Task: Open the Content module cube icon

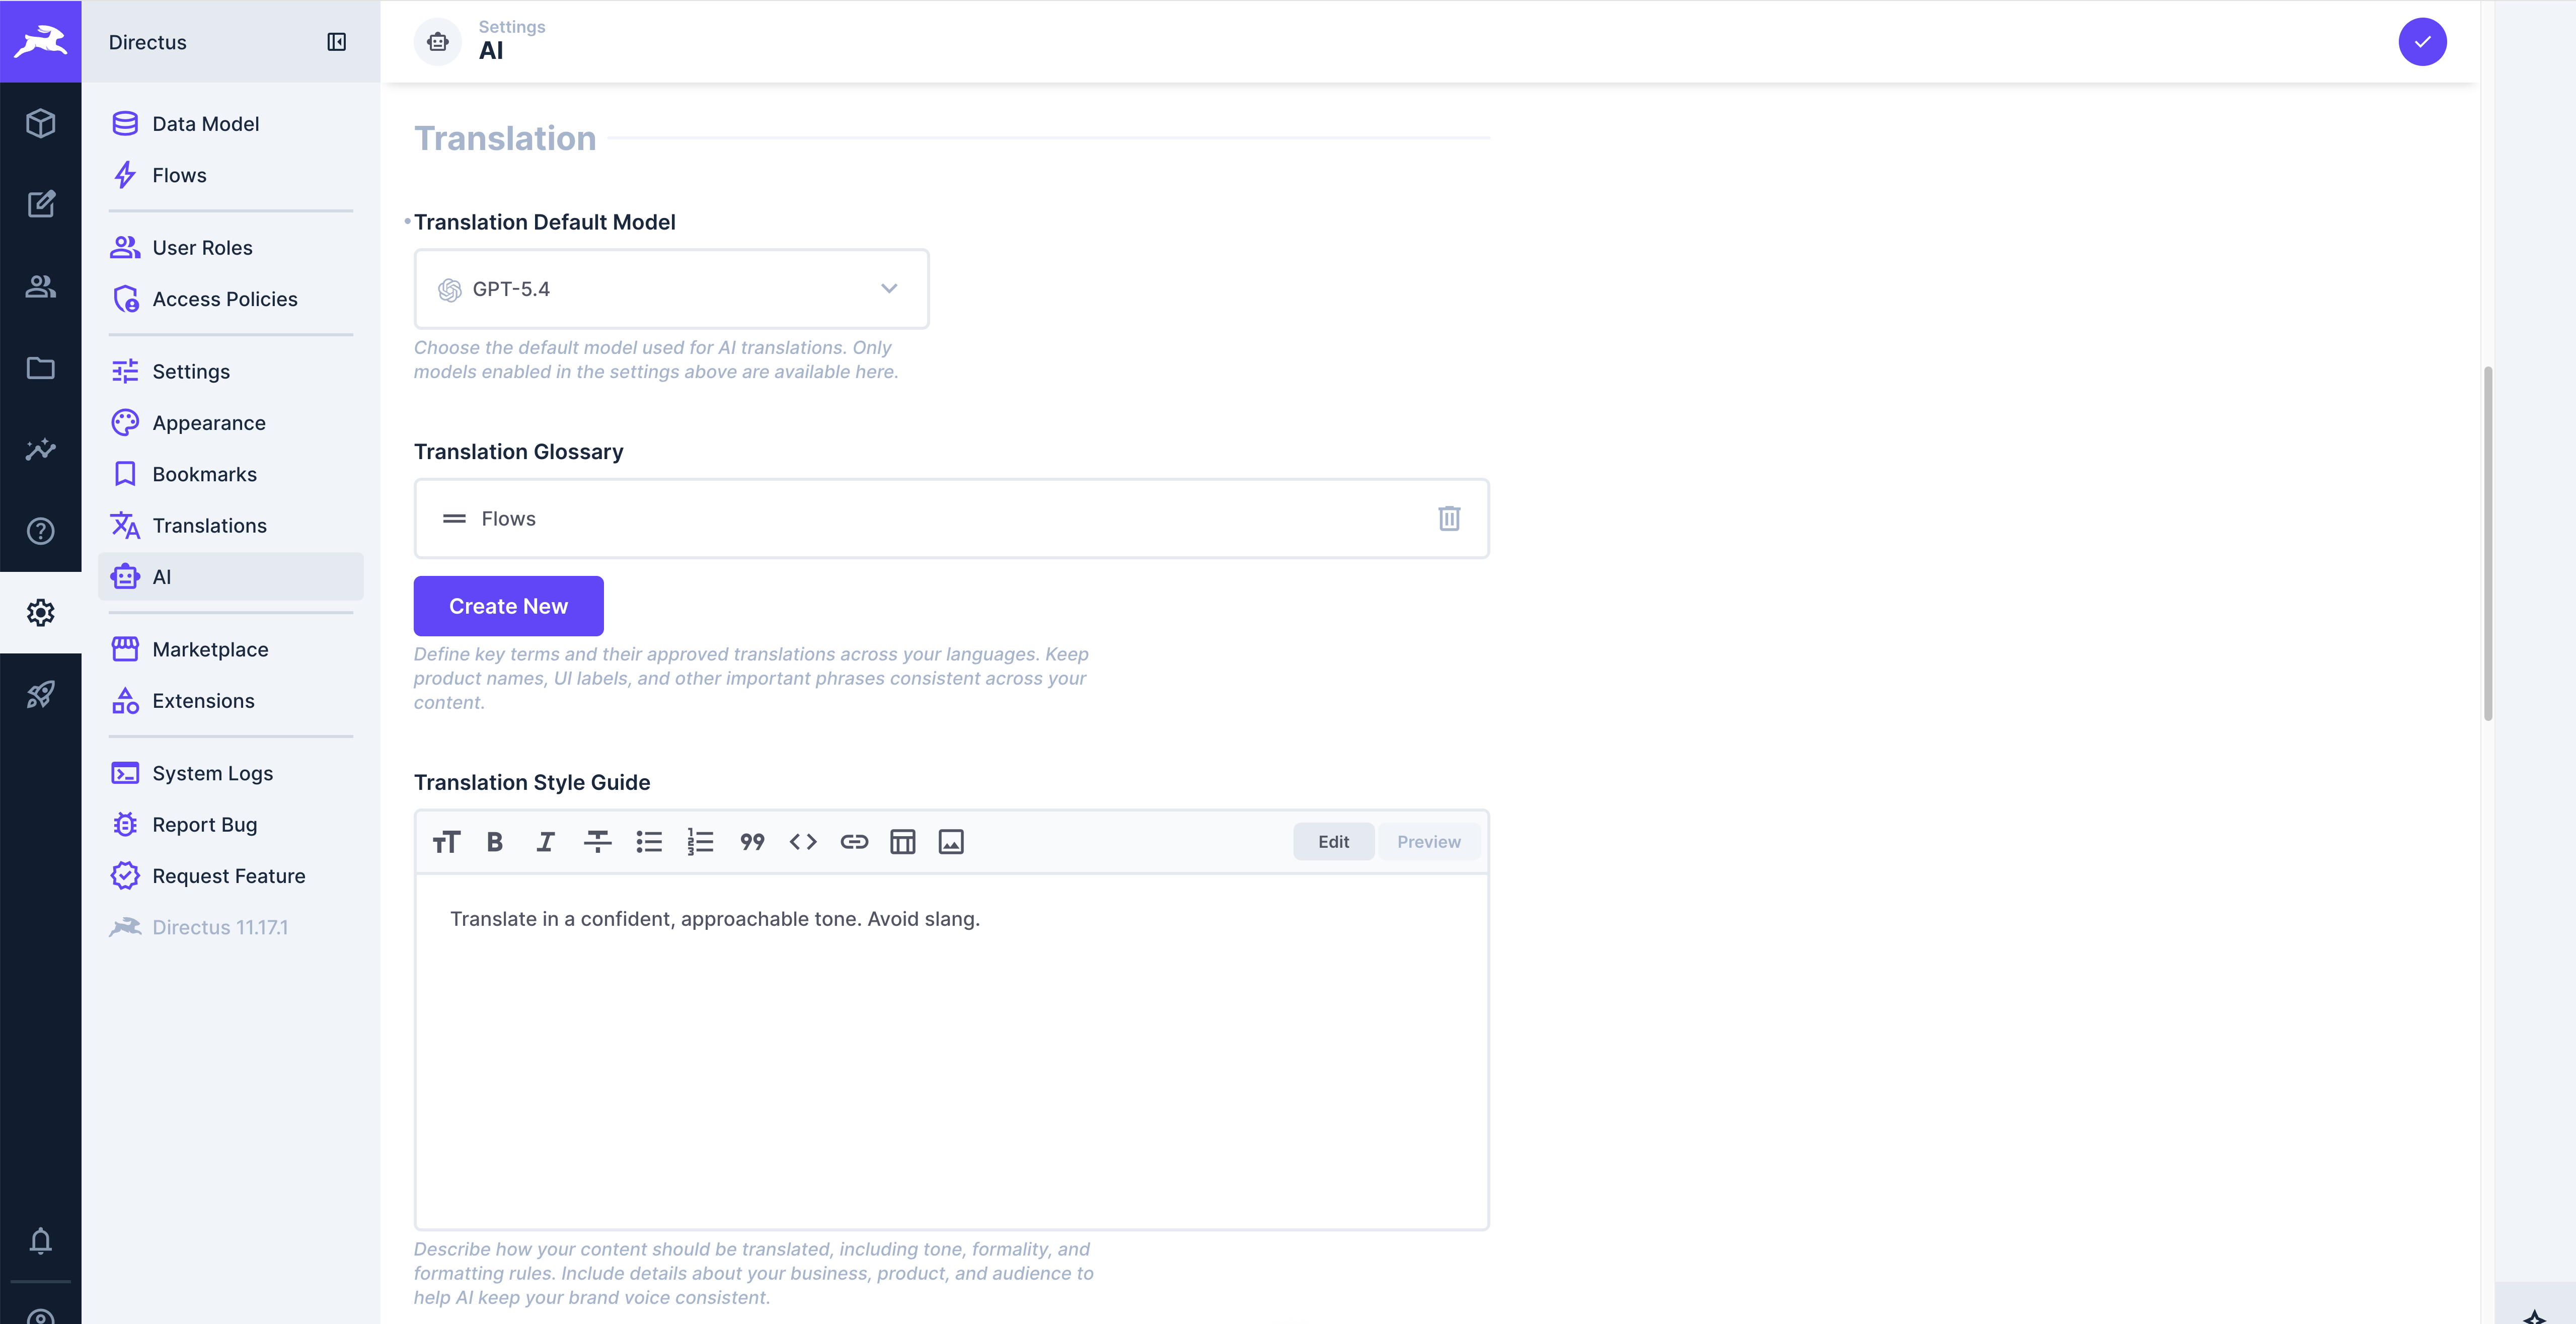Action: click(x=40, y=123)
